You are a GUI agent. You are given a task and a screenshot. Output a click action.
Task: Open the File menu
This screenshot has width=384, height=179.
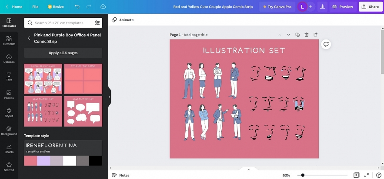(x=35, y=7)
